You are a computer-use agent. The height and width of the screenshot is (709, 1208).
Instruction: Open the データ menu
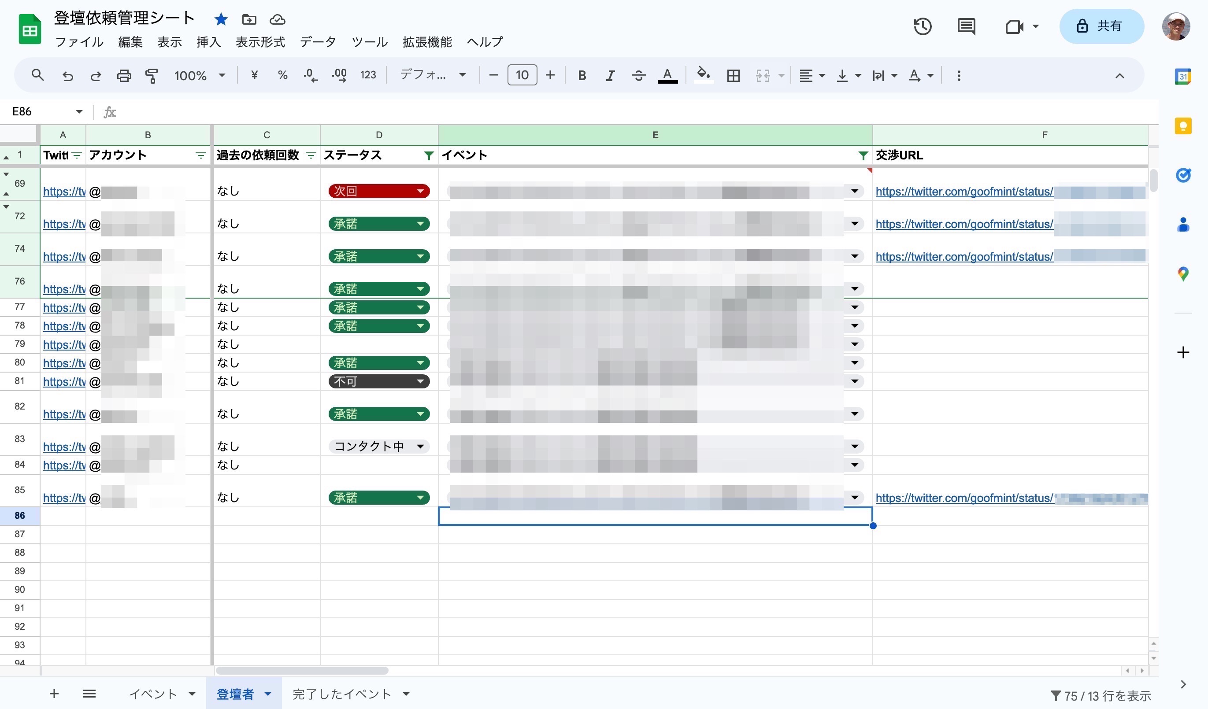tap(318, 42)
